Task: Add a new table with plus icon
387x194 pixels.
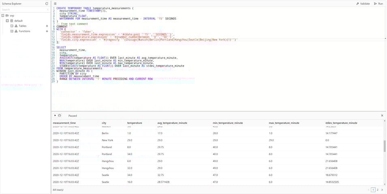Action: pos(47,26)
